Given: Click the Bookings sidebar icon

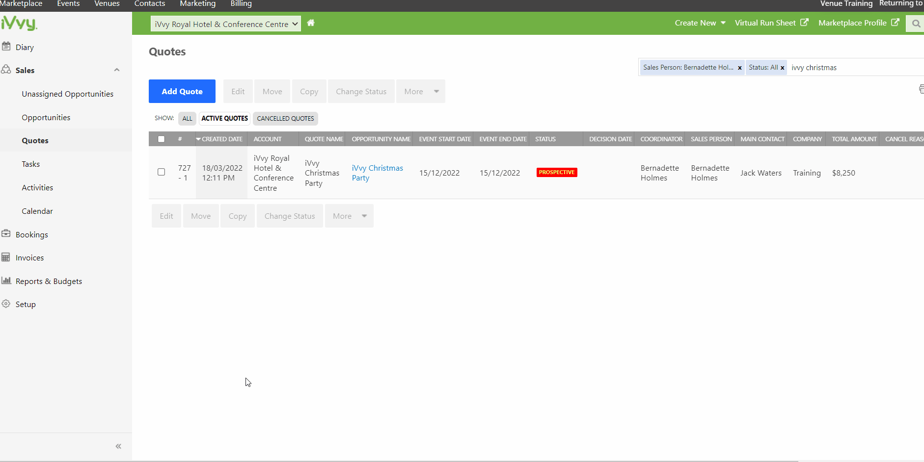Looking at the screenshot, I should coord(6,234).
